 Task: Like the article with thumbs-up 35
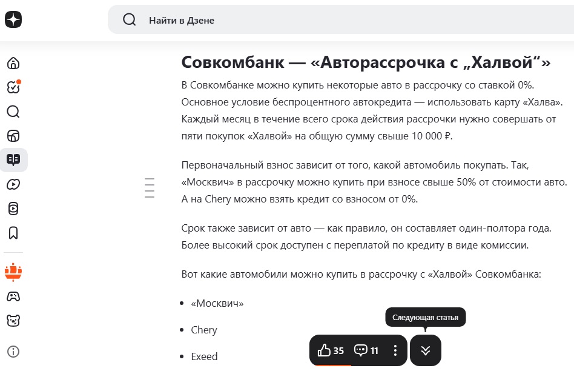tap(331, 350)
